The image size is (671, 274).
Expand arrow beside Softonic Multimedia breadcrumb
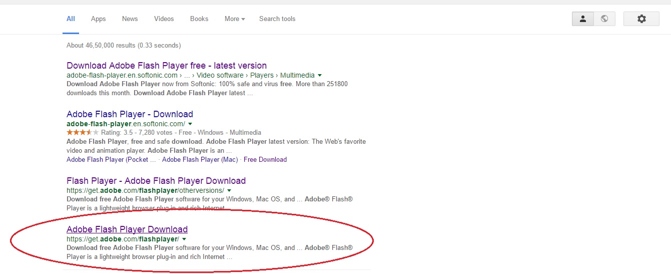pyautogui.click(x=320, y=76)
